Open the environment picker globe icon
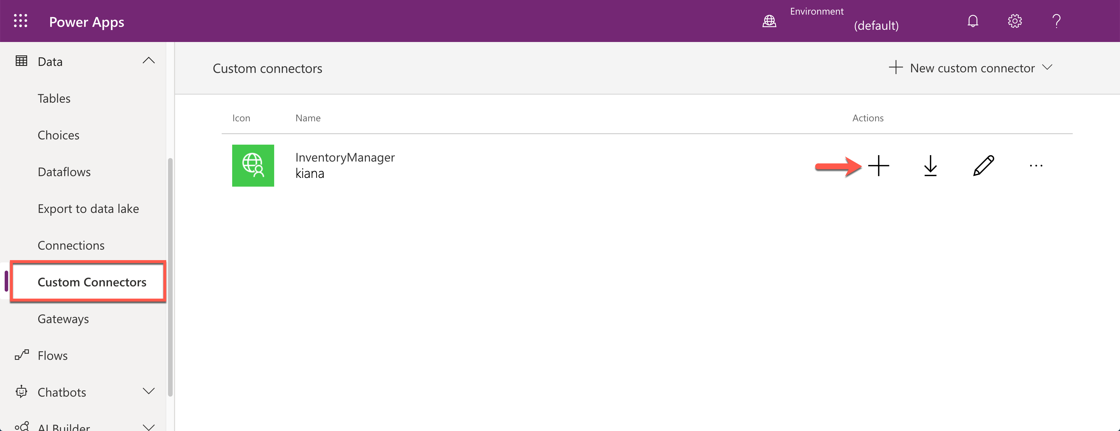This screenshot has height=431, width=1120. 769,21
